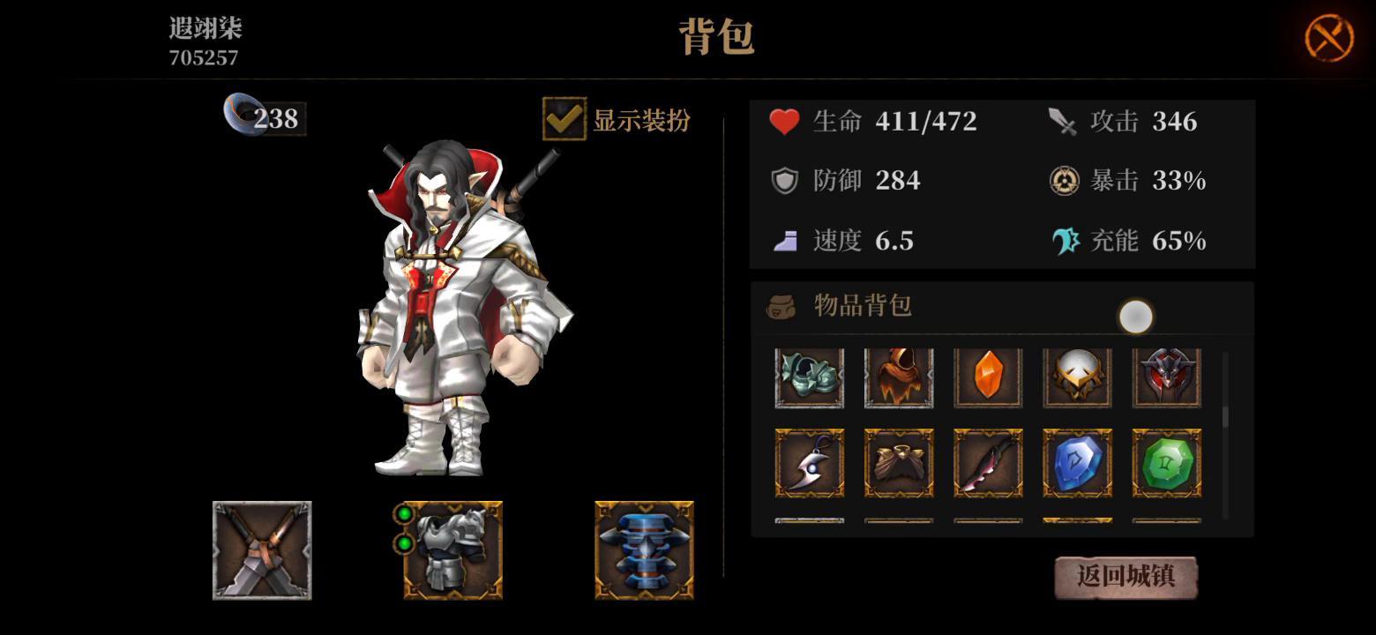Choose the teal shoulder armor item
1376x635 pixels.
(x=810, y=377)
